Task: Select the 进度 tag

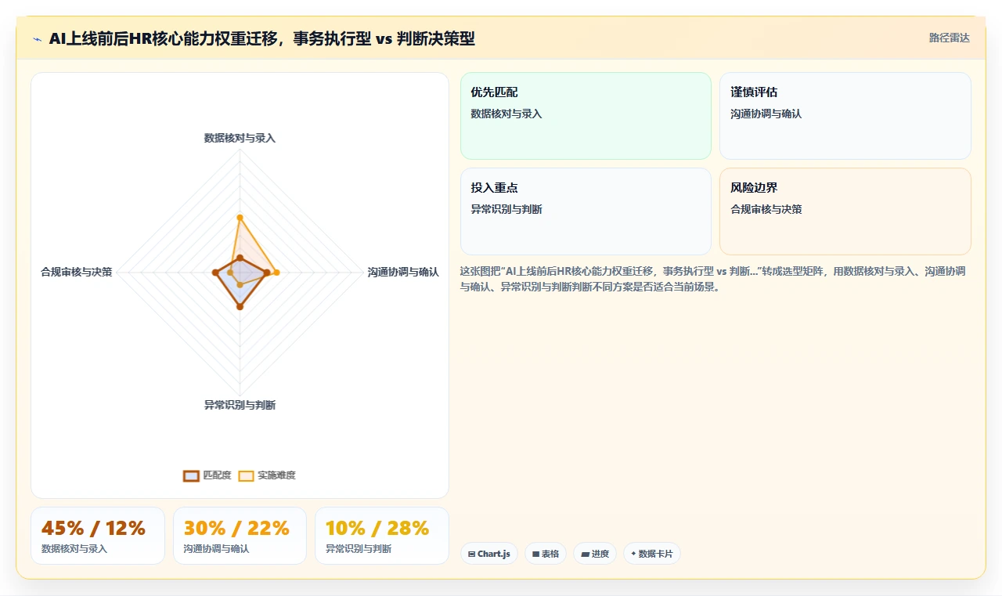Action: (595, 554)
